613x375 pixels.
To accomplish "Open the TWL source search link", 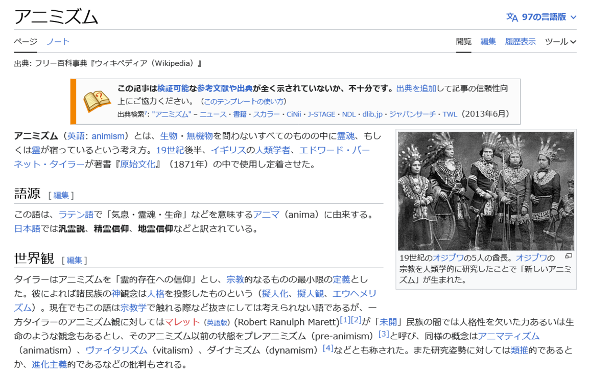I will click(450, 114).
